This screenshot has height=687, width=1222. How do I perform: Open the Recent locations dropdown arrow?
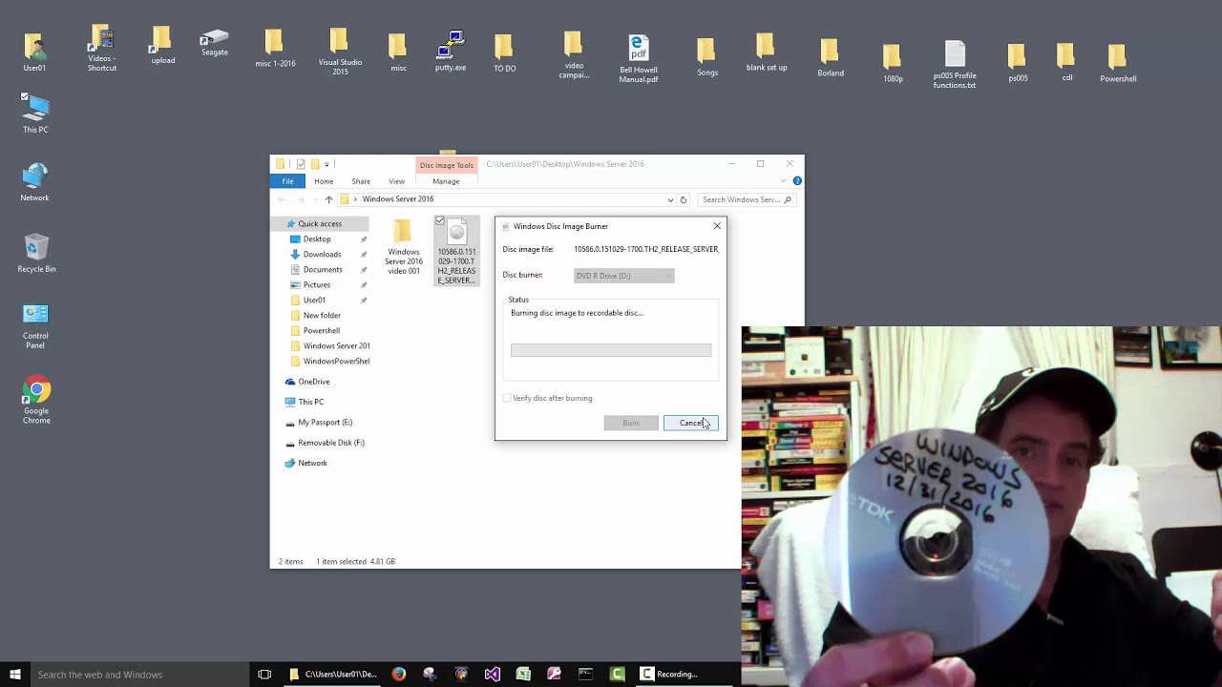pos(315,199)
